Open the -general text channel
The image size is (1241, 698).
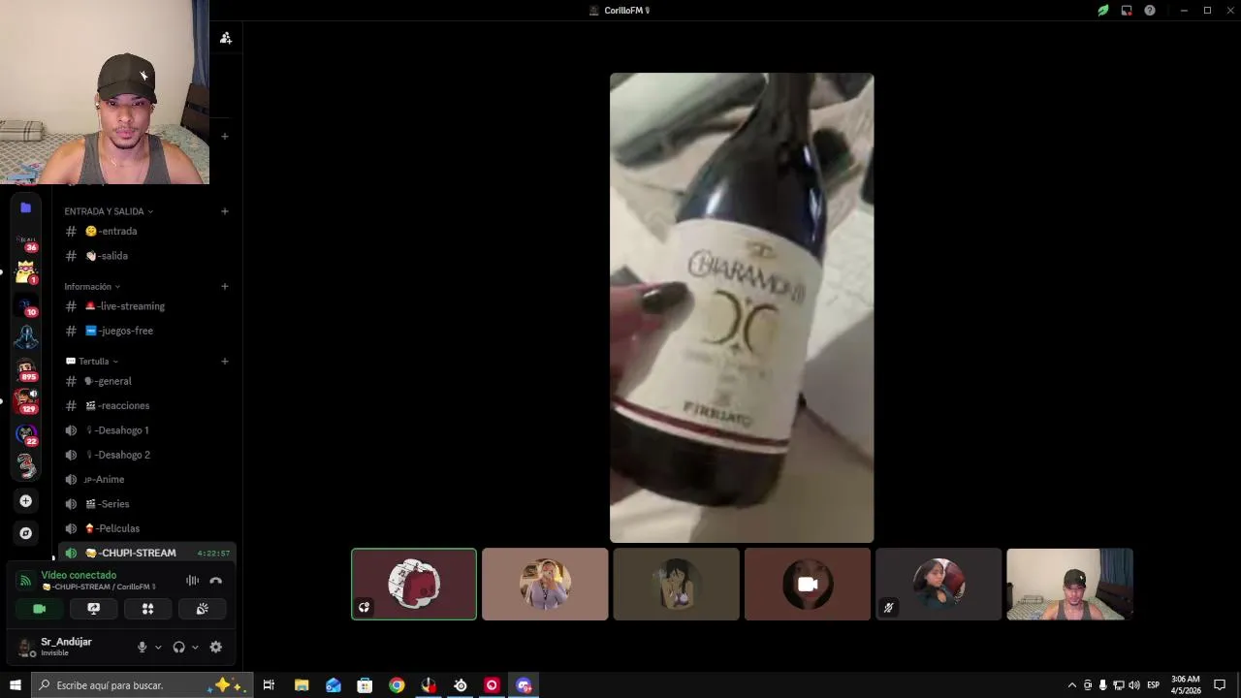[145, 381]
